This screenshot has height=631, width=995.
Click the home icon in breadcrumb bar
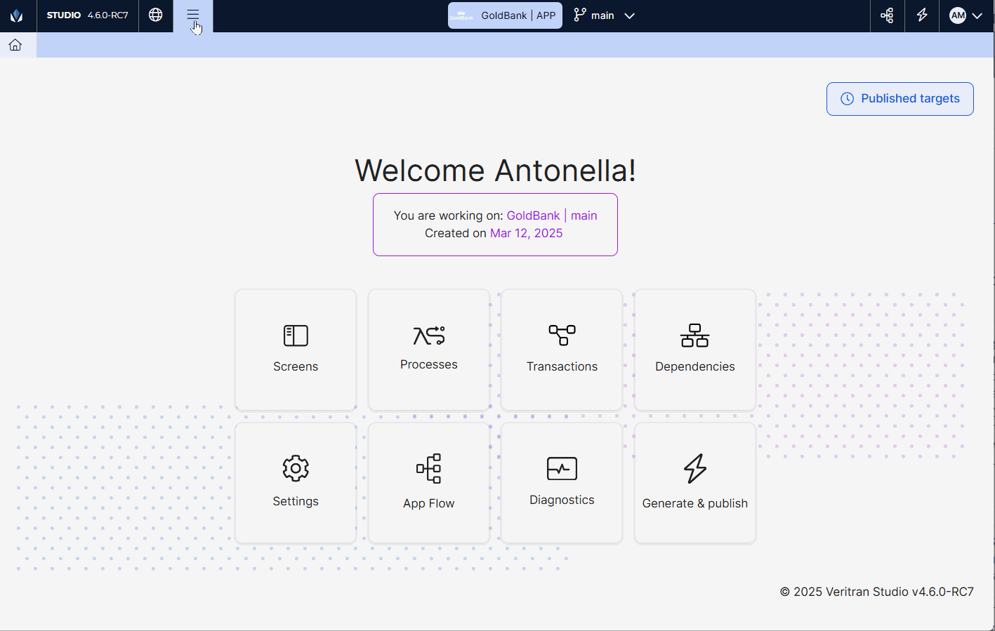15,45
